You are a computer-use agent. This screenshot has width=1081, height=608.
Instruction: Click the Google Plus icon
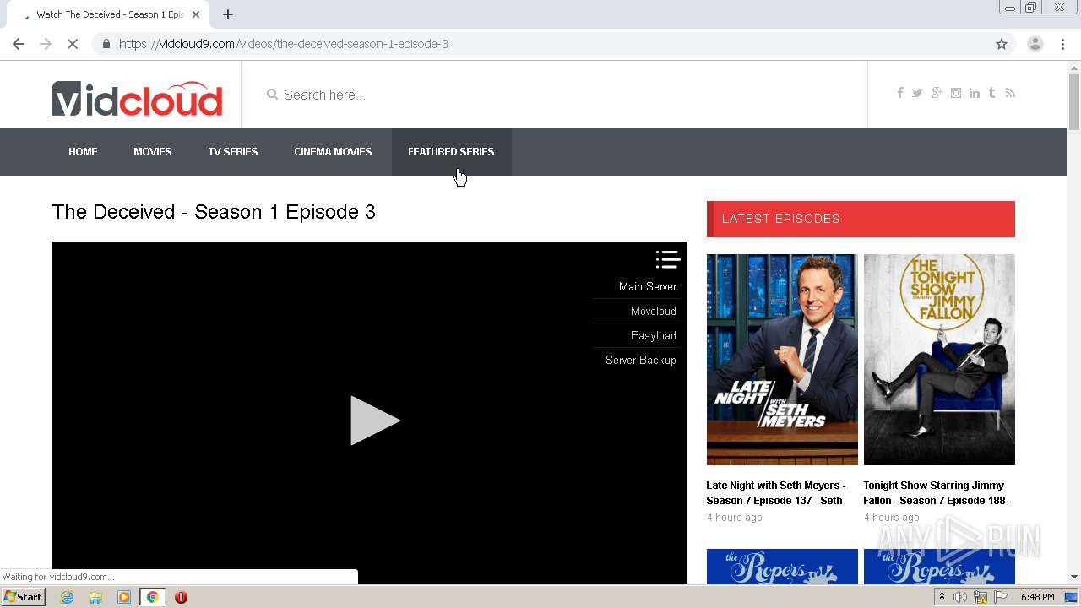click(937, 93)
